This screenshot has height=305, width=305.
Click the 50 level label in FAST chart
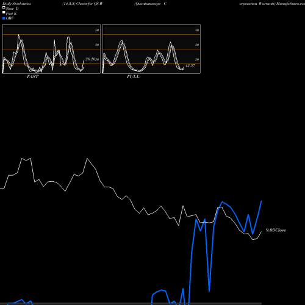point(97,45)
